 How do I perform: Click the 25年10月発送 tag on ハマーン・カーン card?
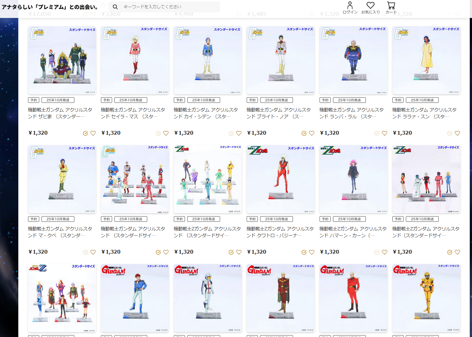pos(349,219)
